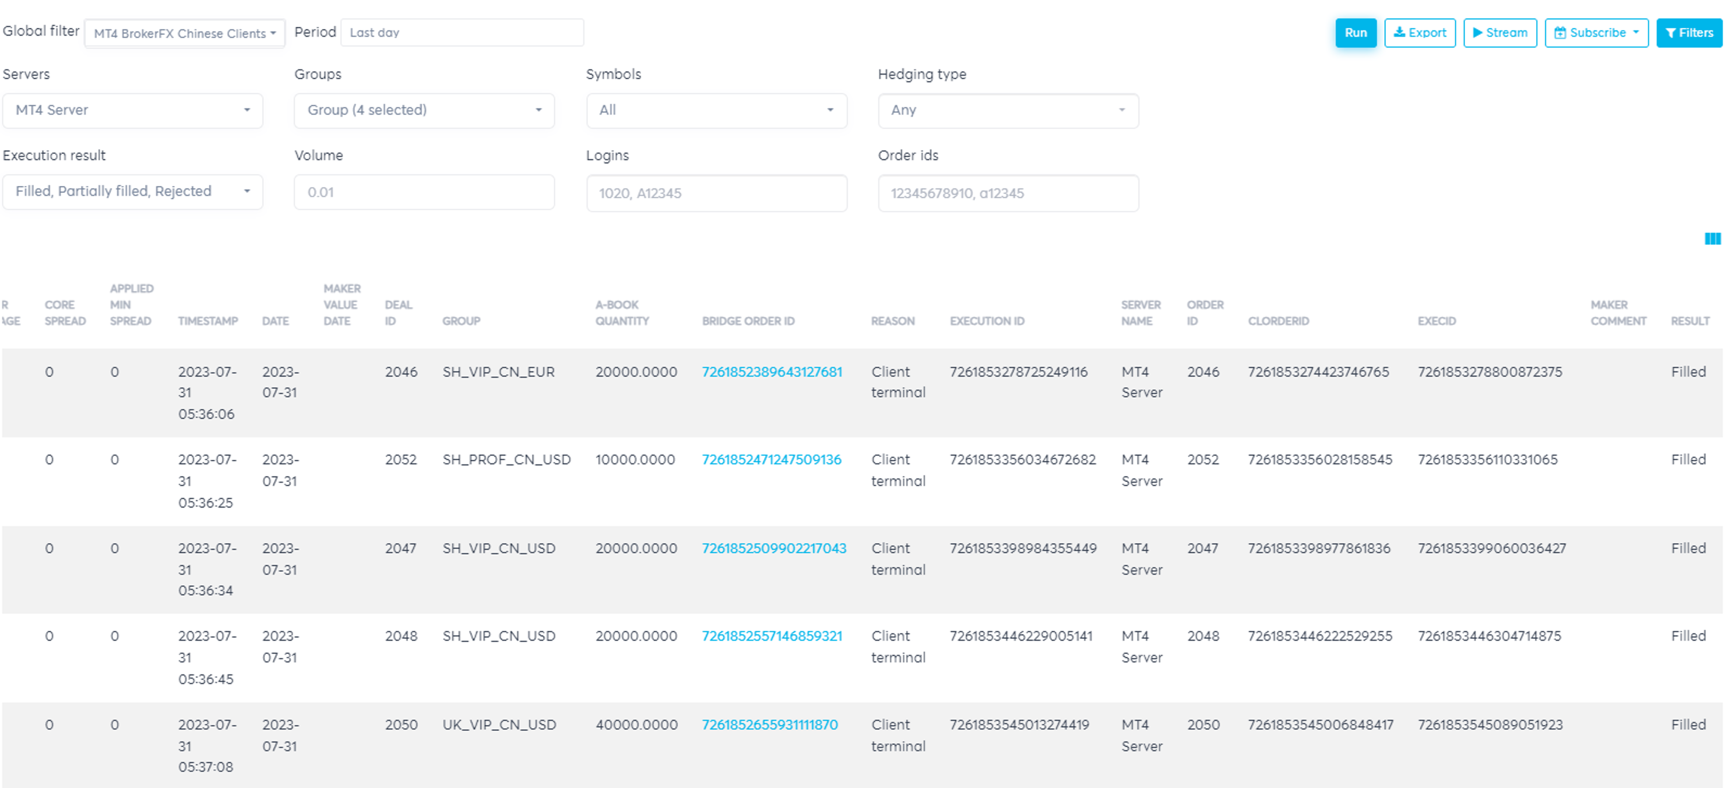
Task: Export the report data
Action: point(1420,33)
